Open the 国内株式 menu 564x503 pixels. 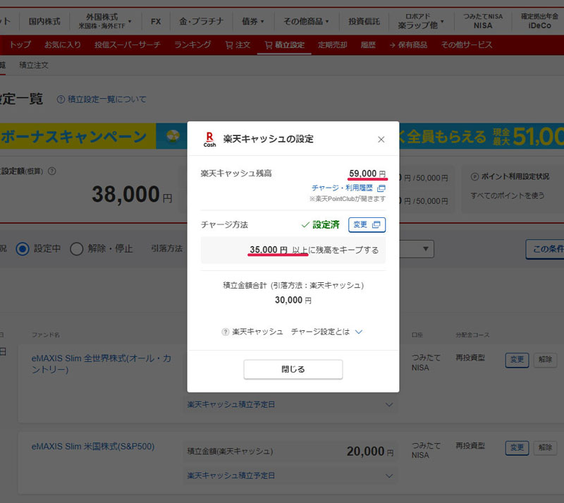click(x=44, y=21)
